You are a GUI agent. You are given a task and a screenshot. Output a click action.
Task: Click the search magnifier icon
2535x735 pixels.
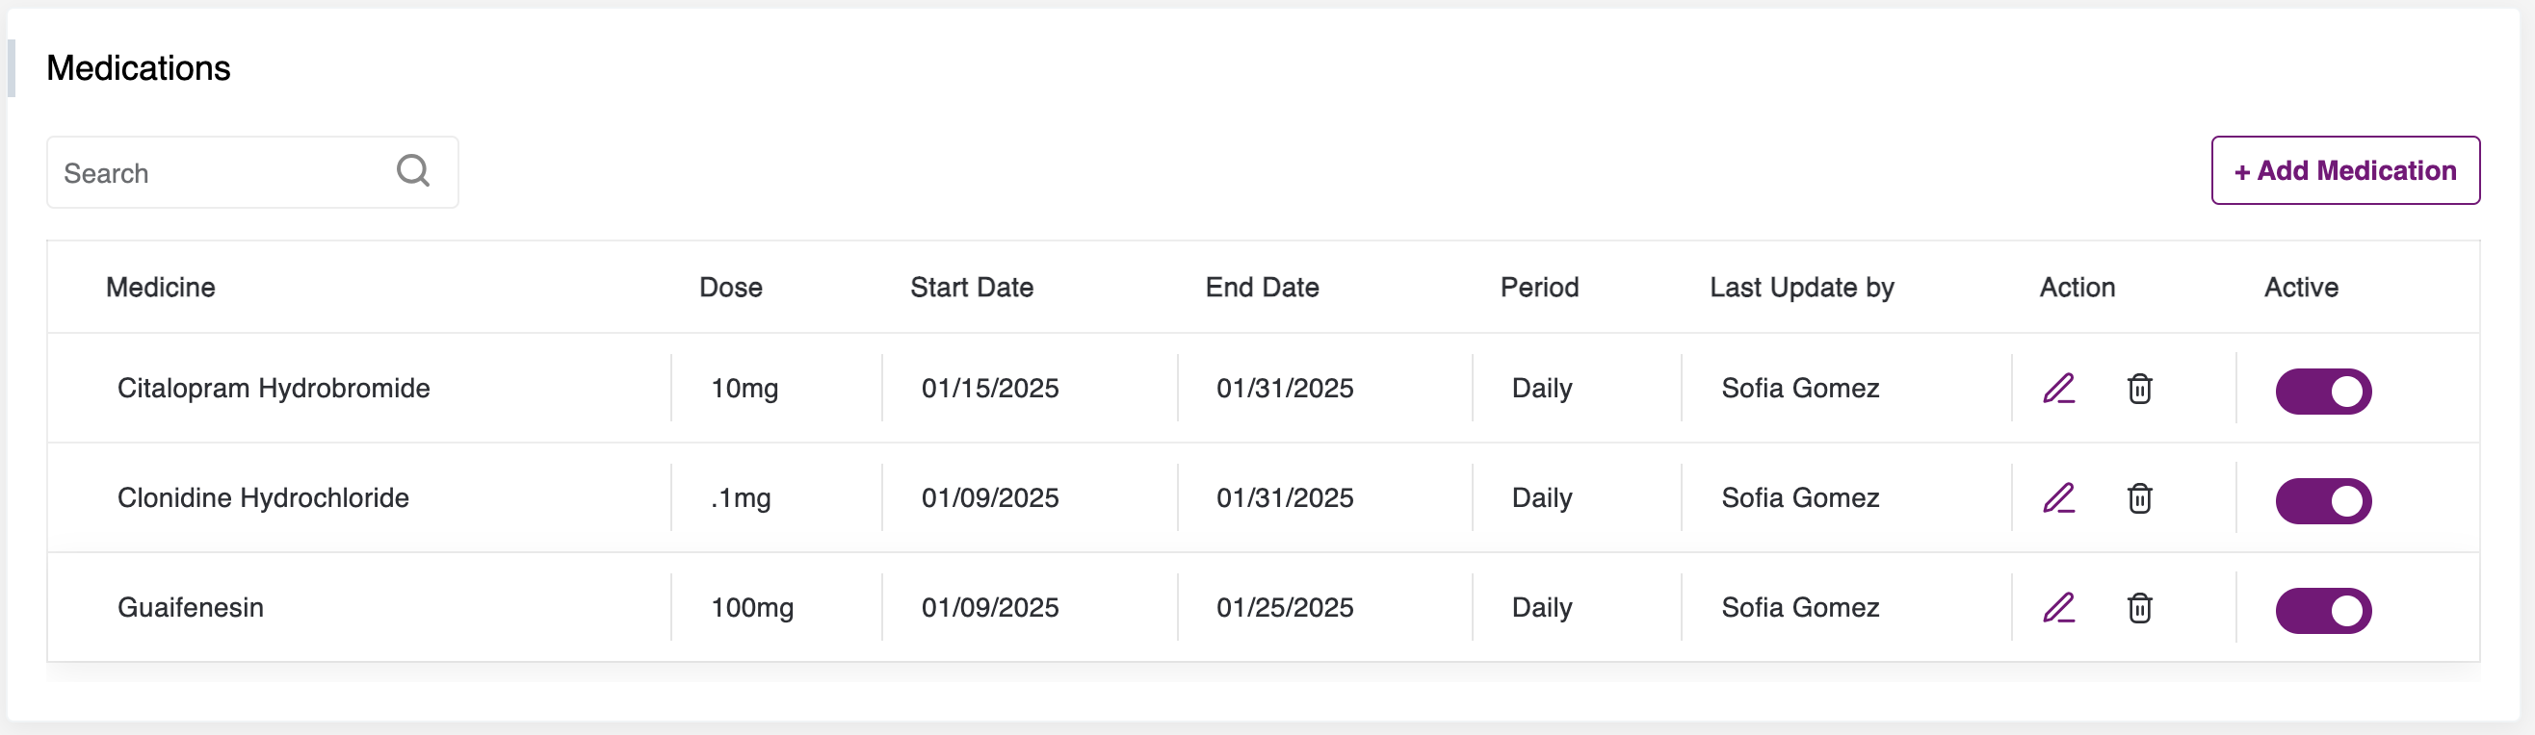pos(412,171)
